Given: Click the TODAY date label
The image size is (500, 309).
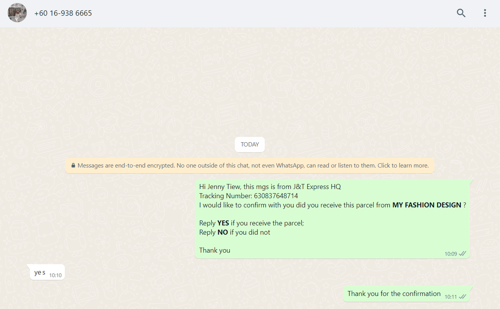Looking at the screenshot, I should [x=250, y=145].
